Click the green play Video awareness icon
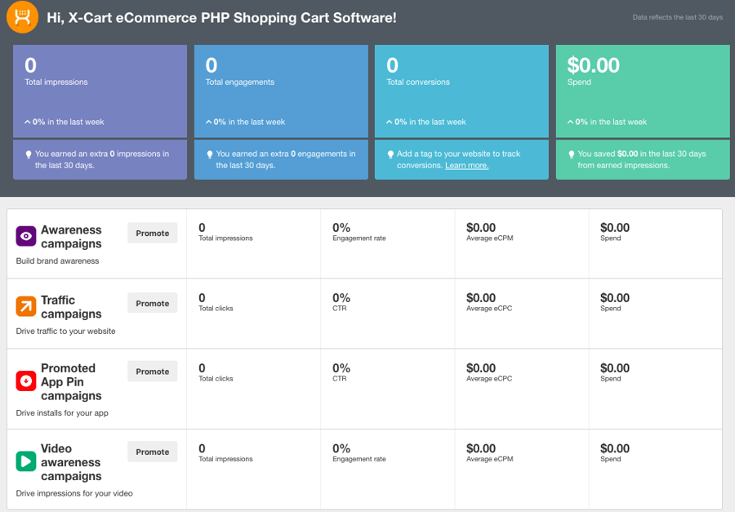Screen dimensions: 735x512 (x=26, y=461)
